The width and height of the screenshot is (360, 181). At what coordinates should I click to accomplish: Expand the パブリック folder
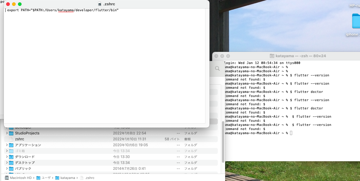click(6, 169)
